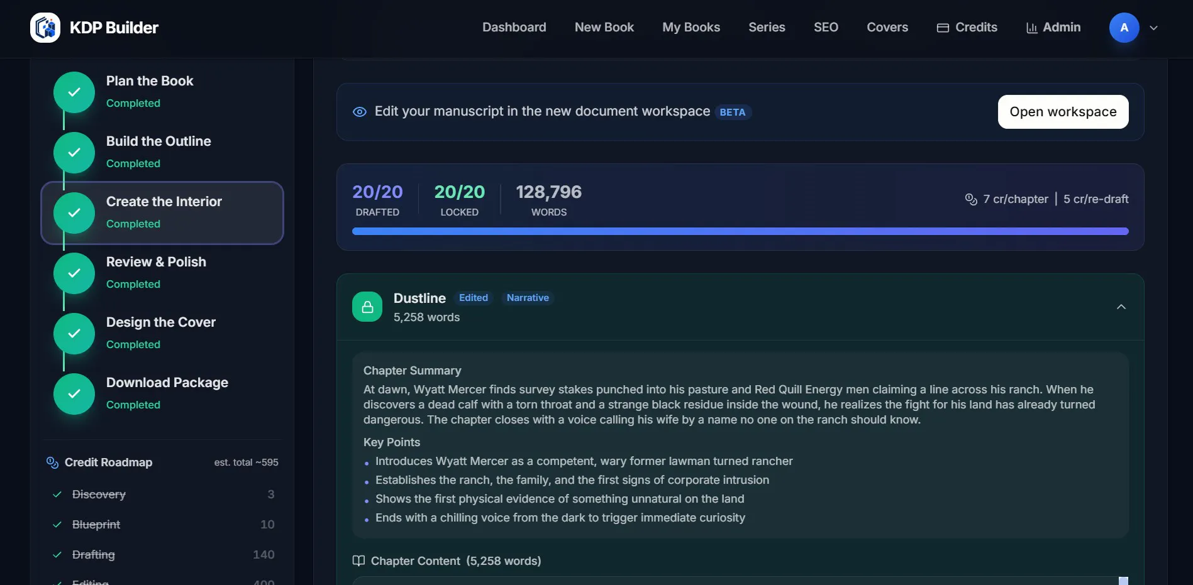The height and width of the screenshot is (585, 1193).
Task: Click the 20/20 LOCKED stat
Action: click(460, 200)
